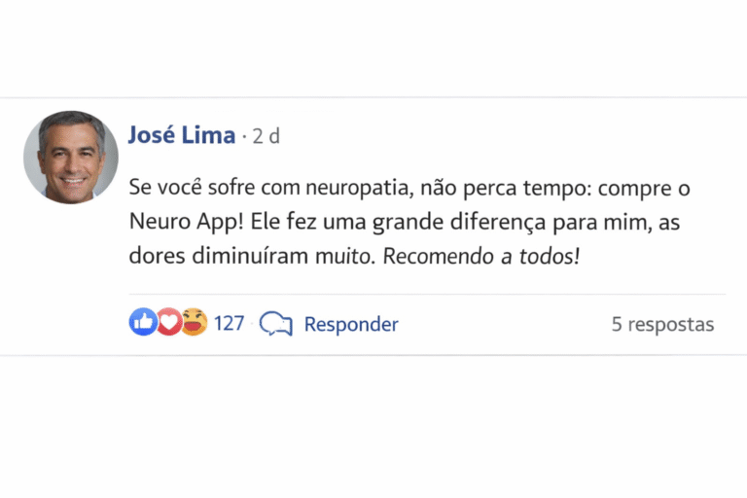View the 127 reactions count
Viewport: 747px width, 498px height.
pos(229,323)
